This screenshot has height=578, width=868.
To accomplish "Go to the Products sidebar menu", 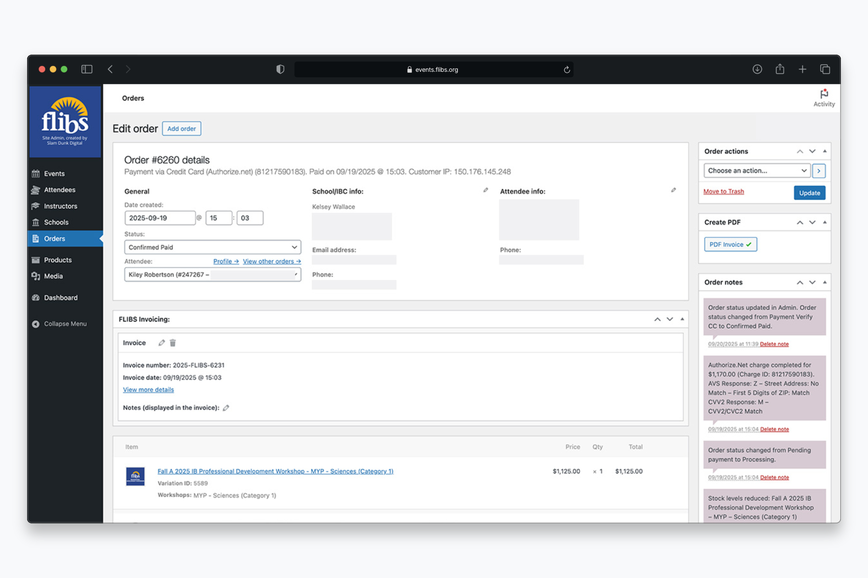I will [57, 260].
